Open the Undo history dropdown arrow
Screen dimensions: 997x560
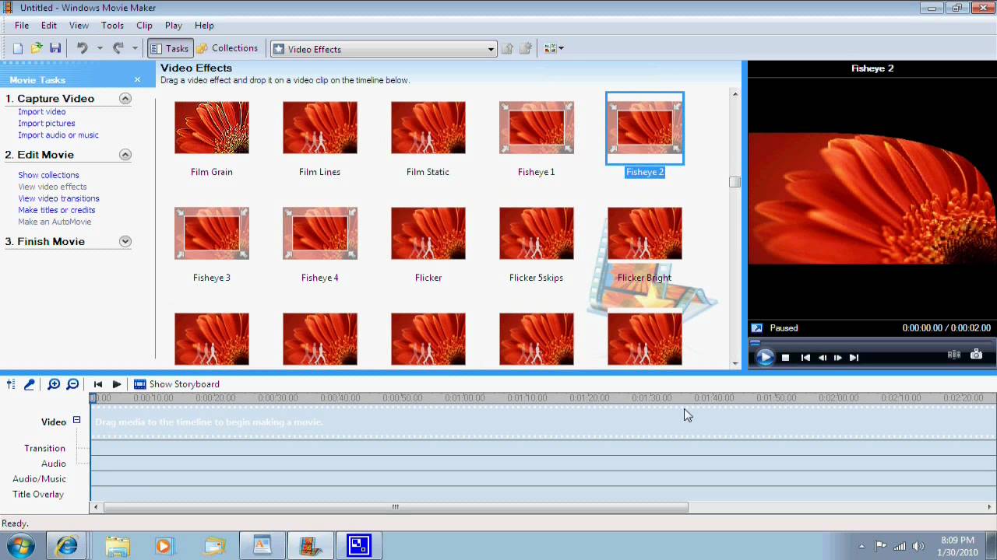pos(100,48)
